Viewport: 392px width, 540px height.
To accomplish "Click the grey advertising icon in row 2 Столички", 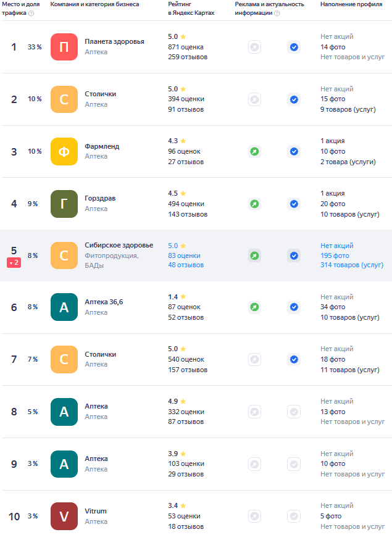I will pyautogui.click(x=254, y=99).
